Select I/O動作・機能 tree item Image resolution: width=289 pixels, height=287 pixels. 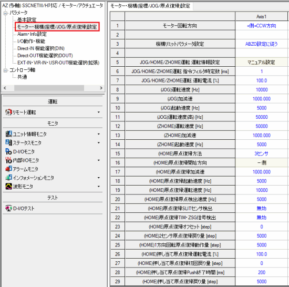(31, 42)
